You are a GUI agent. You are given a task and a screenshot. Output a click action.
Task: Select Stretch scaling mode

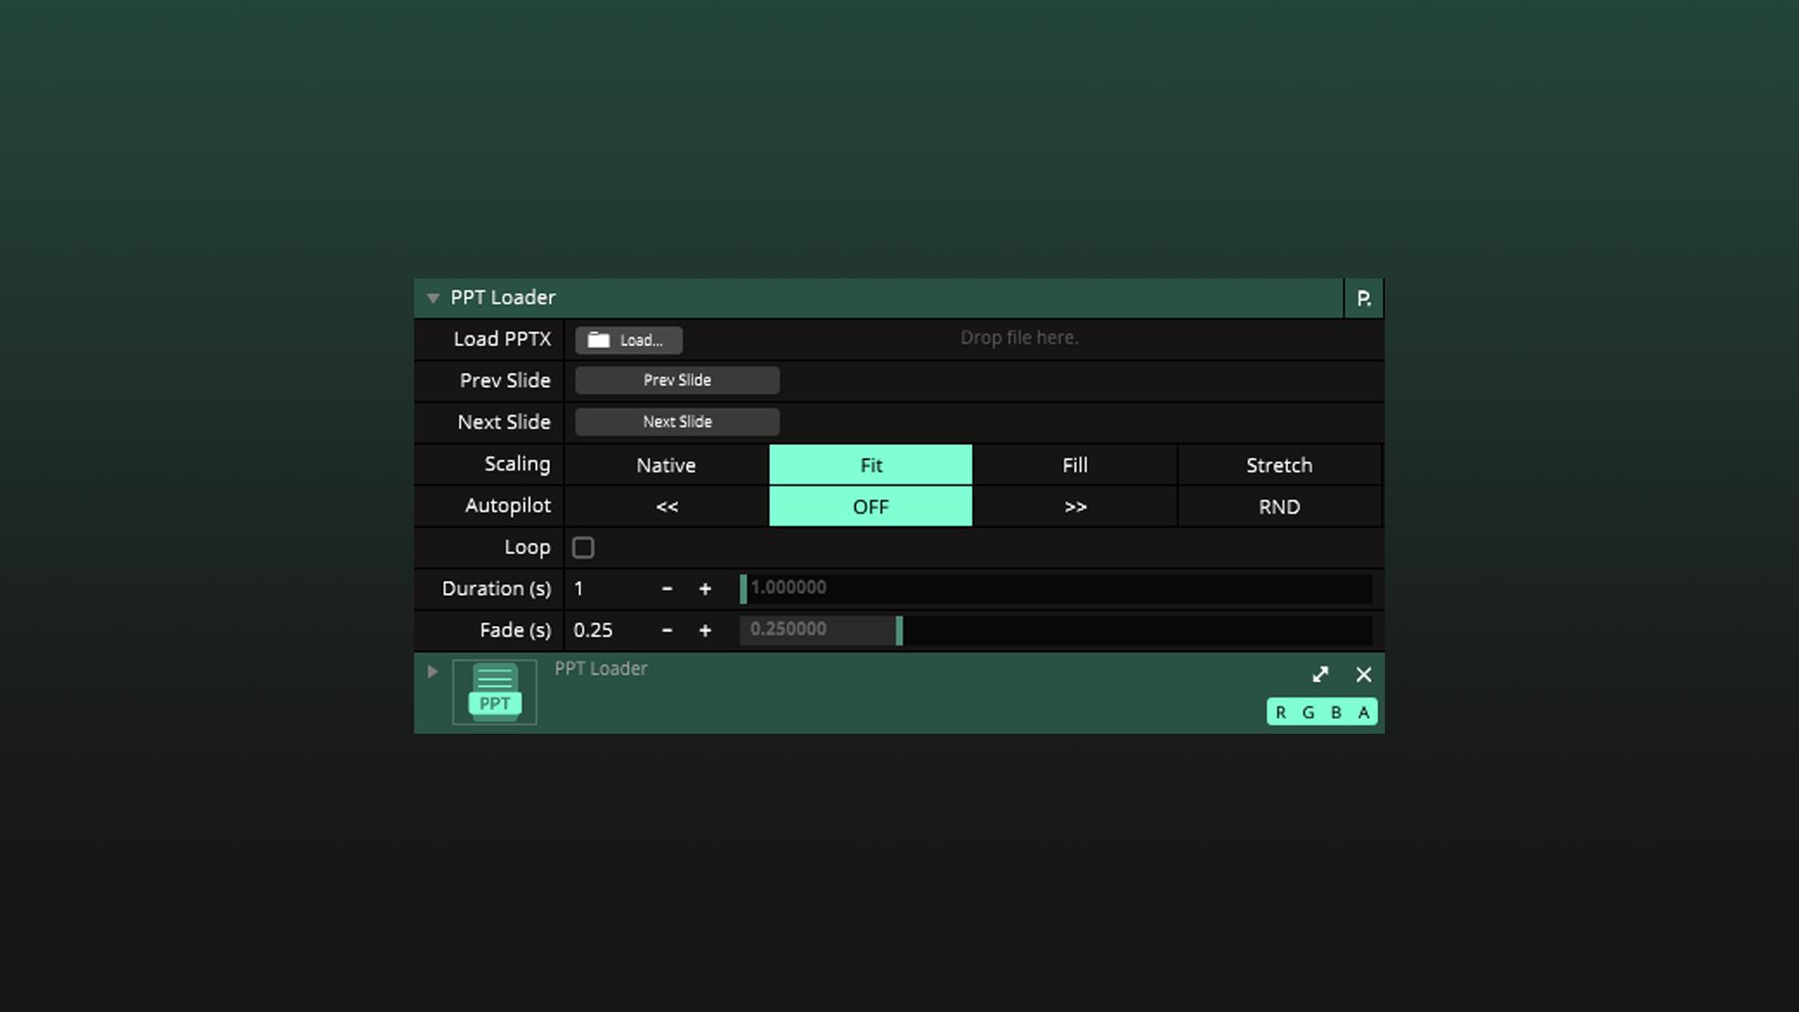point(1279,465)
